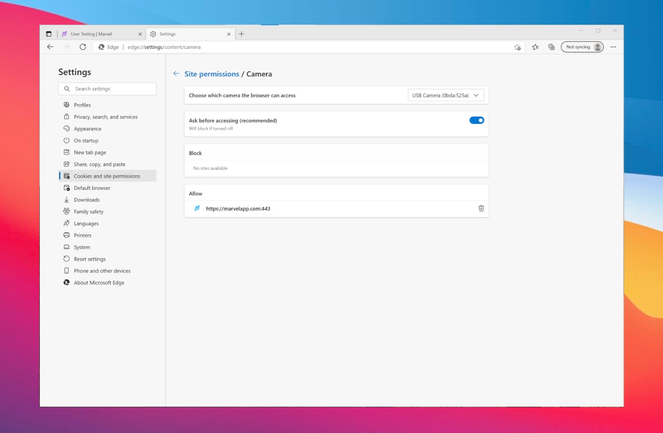Open a new tab with the plus icon
The image size is (663, 433).
click(x=241, y=34)
